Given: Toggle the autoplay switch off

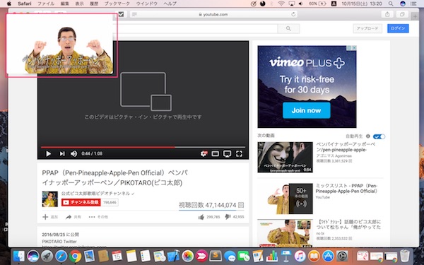Looking at the screenshot, I should (379, 136).
